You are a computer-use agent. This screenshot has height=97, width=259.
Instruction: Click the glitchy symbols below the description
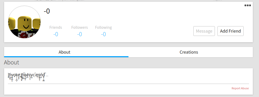pyautogui.click(x=26, y=79)
